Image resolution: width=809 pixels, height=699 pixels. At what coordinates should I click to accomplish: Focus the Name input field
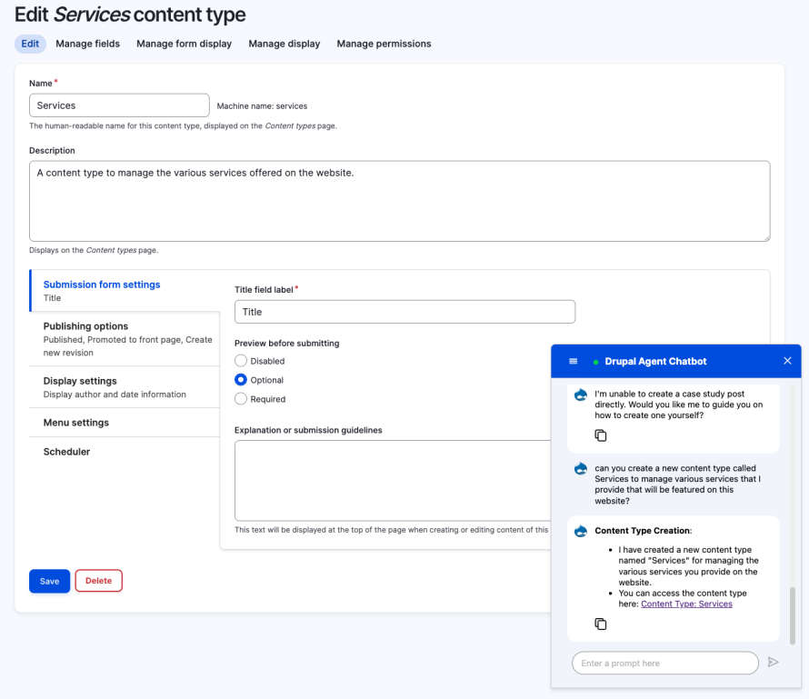click(x=119, y=105)
